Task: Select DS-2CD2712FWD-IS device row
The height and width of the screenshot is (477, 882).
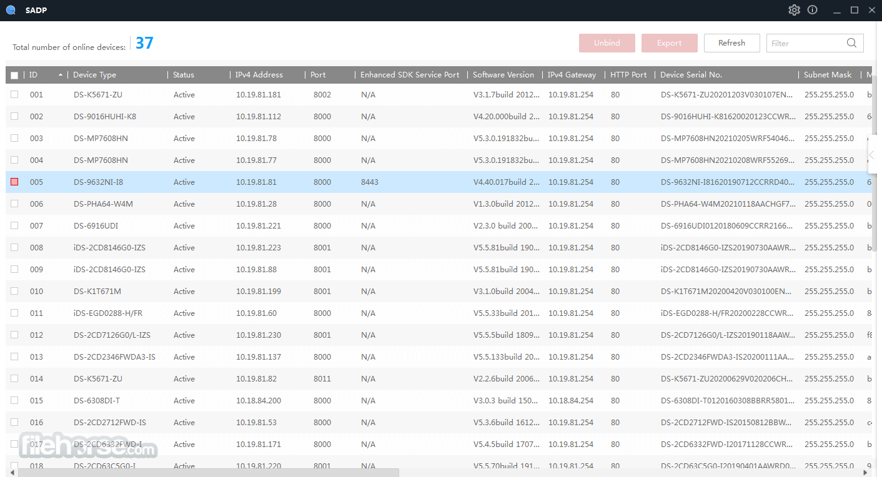Action: (439, 423)
